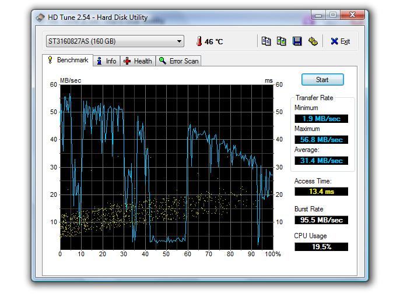Click the average value 31.4 MB/sec

321,161
